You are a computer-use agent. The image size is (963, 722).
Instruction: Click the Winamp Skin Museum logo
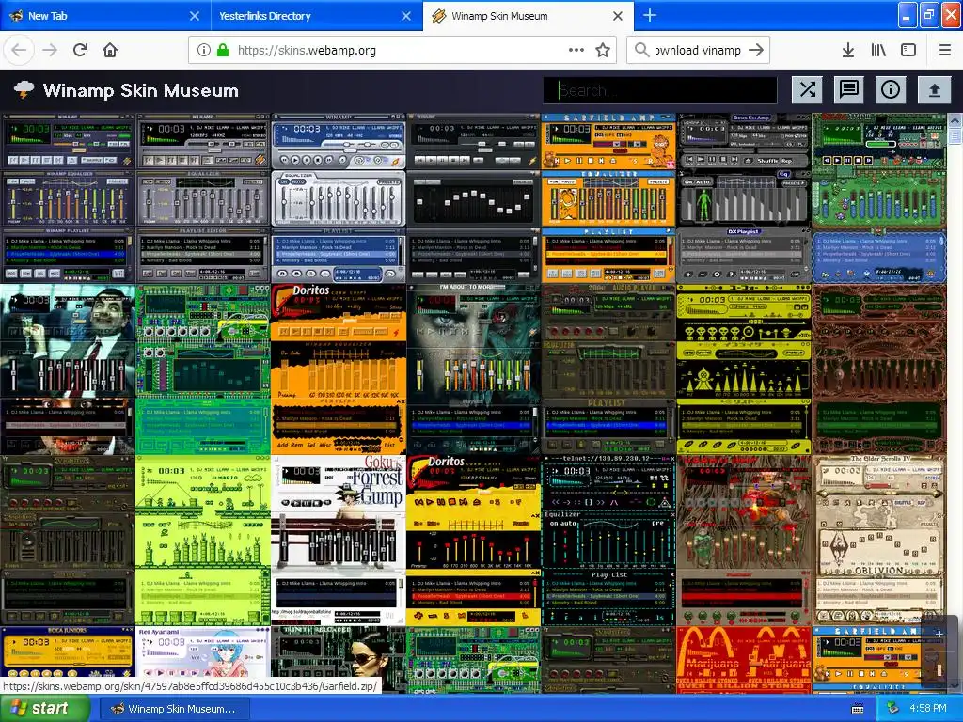pos(24,90)
